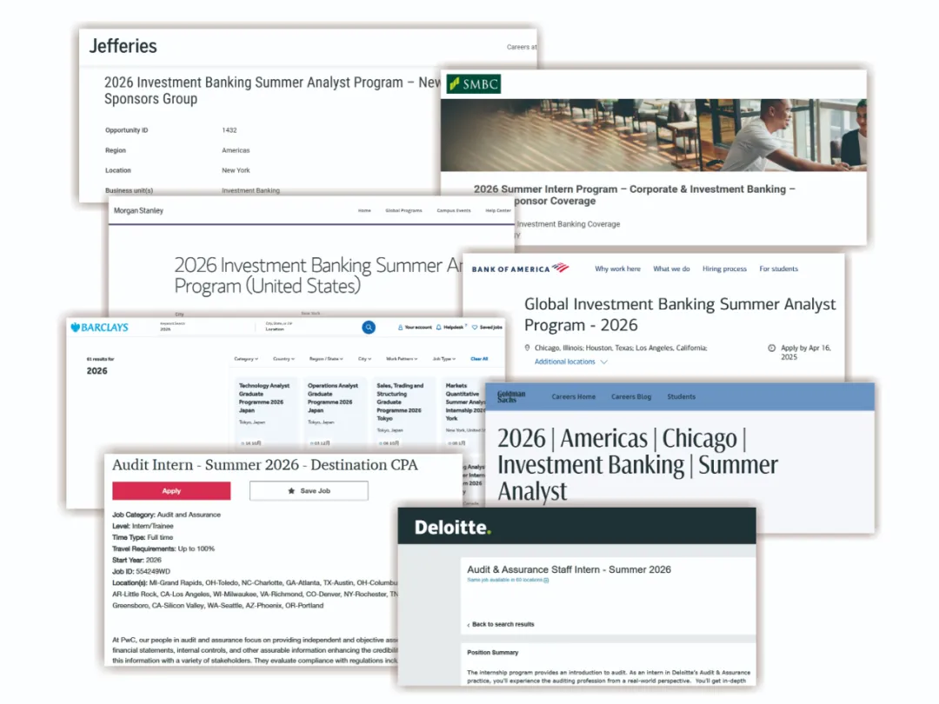Click Opportunity ID value 1432
Image resolution: width=939 pixels, height=704 pixels.
pyautogui.click(x=230, y=130)
